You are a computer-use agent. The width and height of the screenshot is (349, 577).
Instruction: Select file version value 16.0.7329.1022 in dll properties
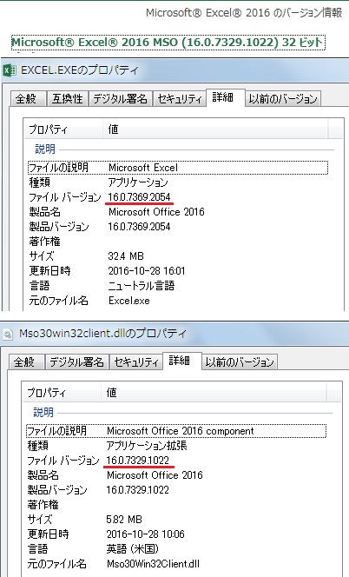pos(137,461)
